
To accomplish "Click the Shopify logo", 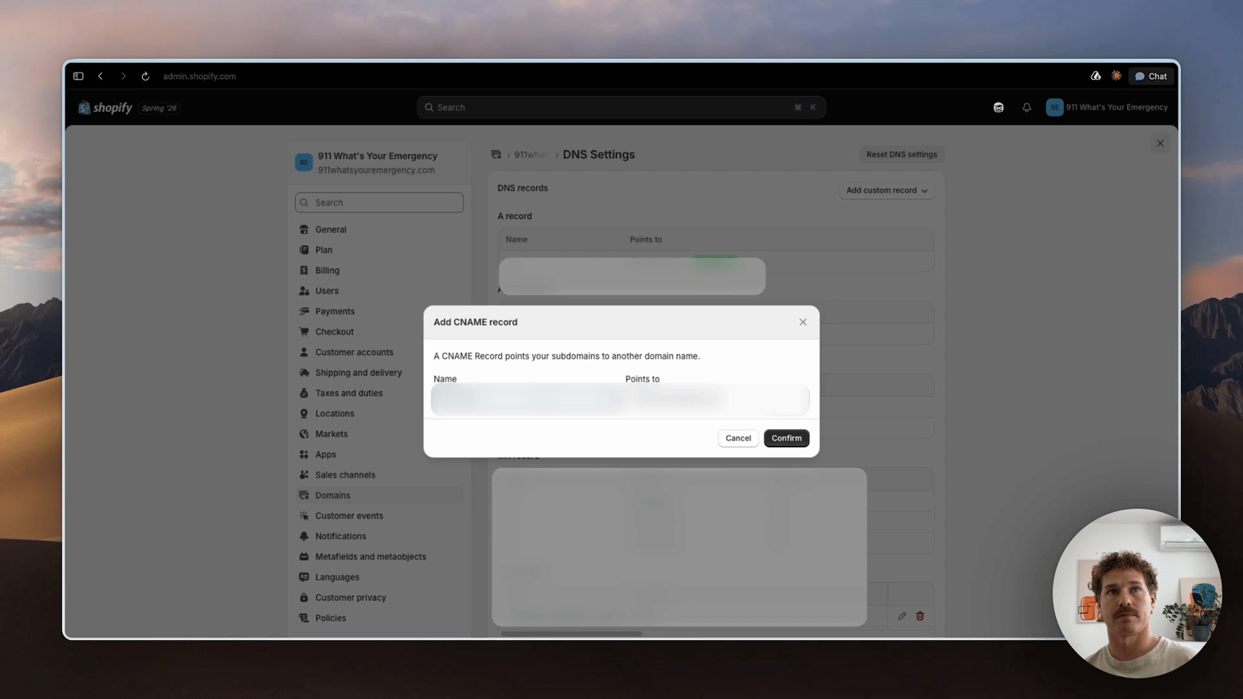I will pos(105,107).
